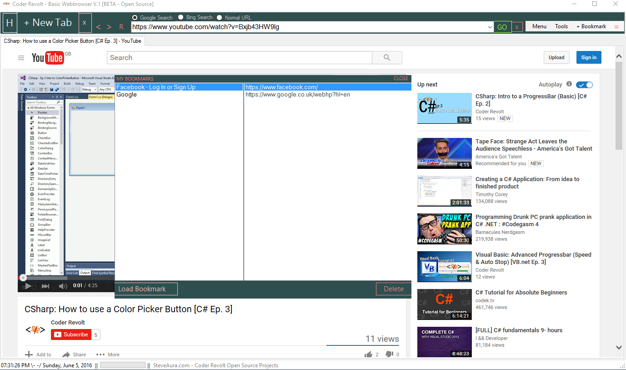Refresh the page with the R icon

[x=121, y=26]
